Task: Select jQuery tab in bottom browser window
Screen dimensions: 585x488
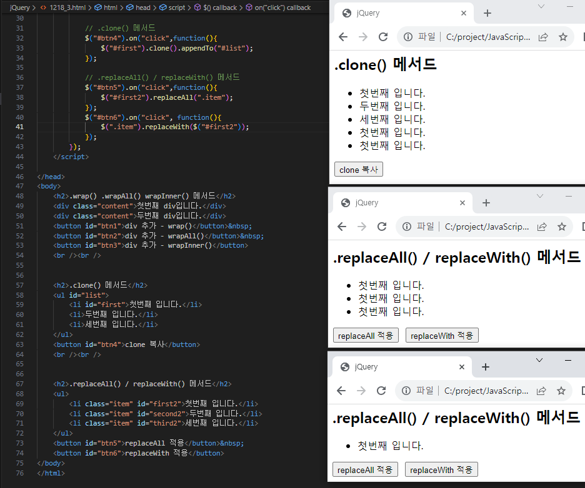Action: [402, 367]
